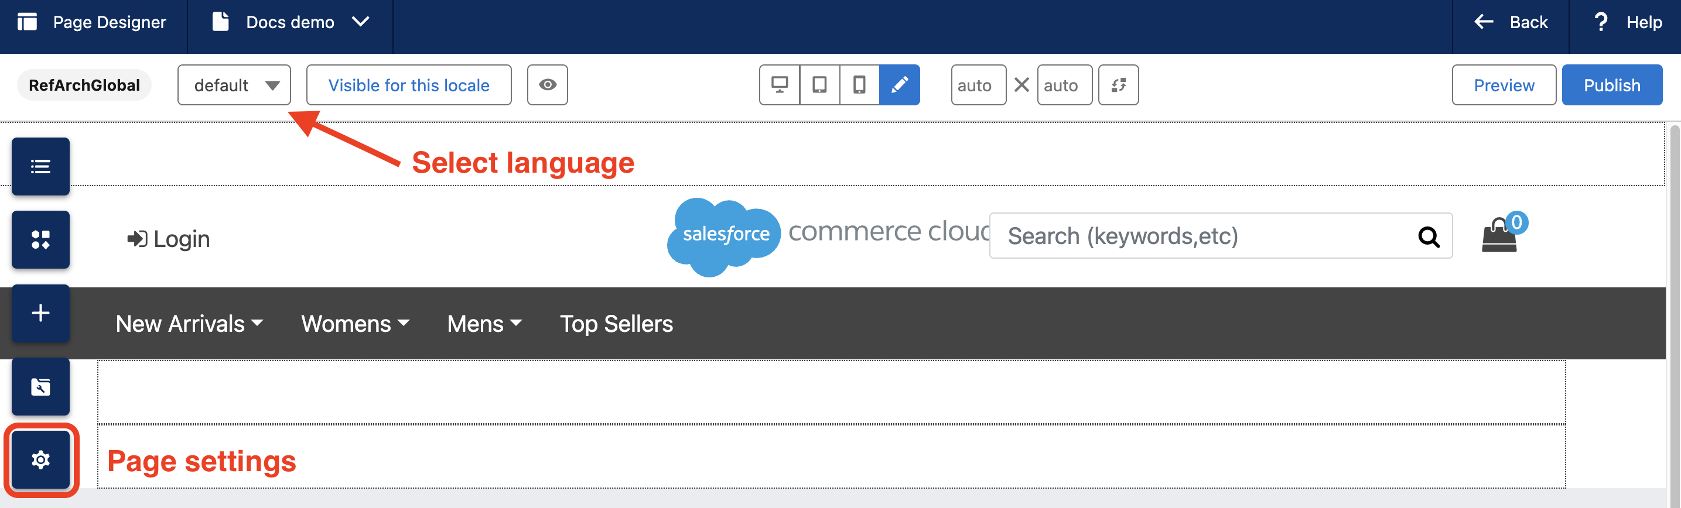Switch to mobile phone viewport
The image size is (1681, 508).
(859, 85)
